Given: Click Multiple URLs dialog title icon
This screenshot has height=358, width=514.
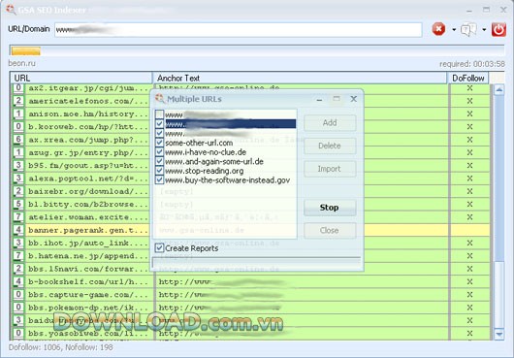Looking at the screenshot, I should pyautogui.click(x=160, y=98).
